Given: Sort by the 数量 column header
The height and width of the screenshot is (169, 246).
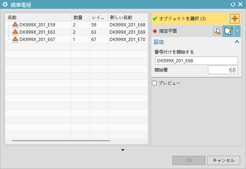Looking at the screenshot, I should (80, 18).
